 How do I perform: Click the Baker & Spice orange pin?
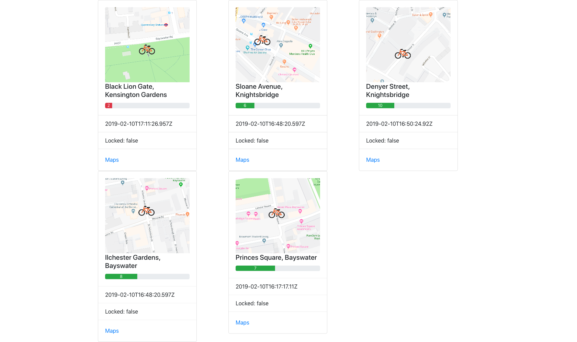coord(431,15)
